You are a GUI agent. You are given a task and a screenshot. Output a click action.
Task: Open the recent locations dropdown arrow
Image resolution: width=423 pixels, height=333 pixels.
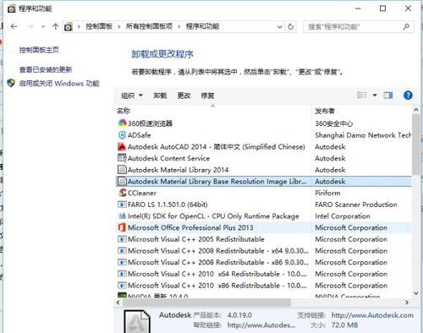click(43, 27)
